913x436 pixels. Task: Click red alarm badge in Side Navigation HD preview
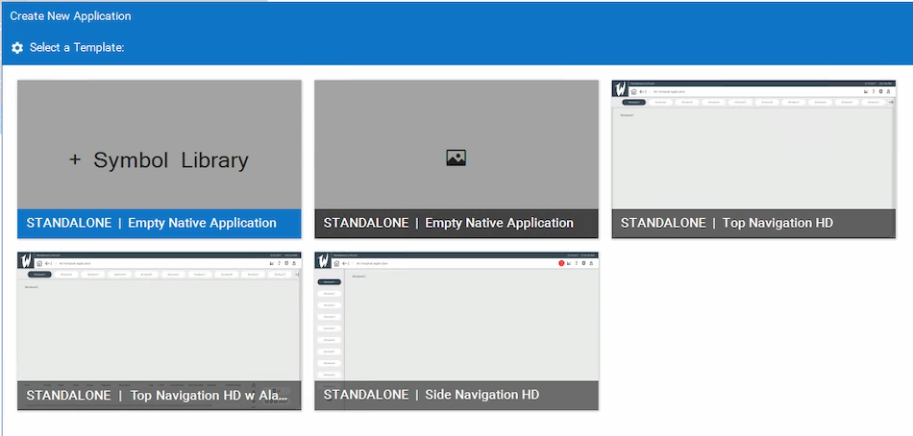pos(560,263)
